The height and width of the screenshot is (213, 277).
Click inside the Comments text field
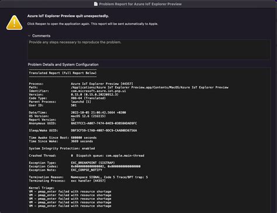tap(149, 50)
